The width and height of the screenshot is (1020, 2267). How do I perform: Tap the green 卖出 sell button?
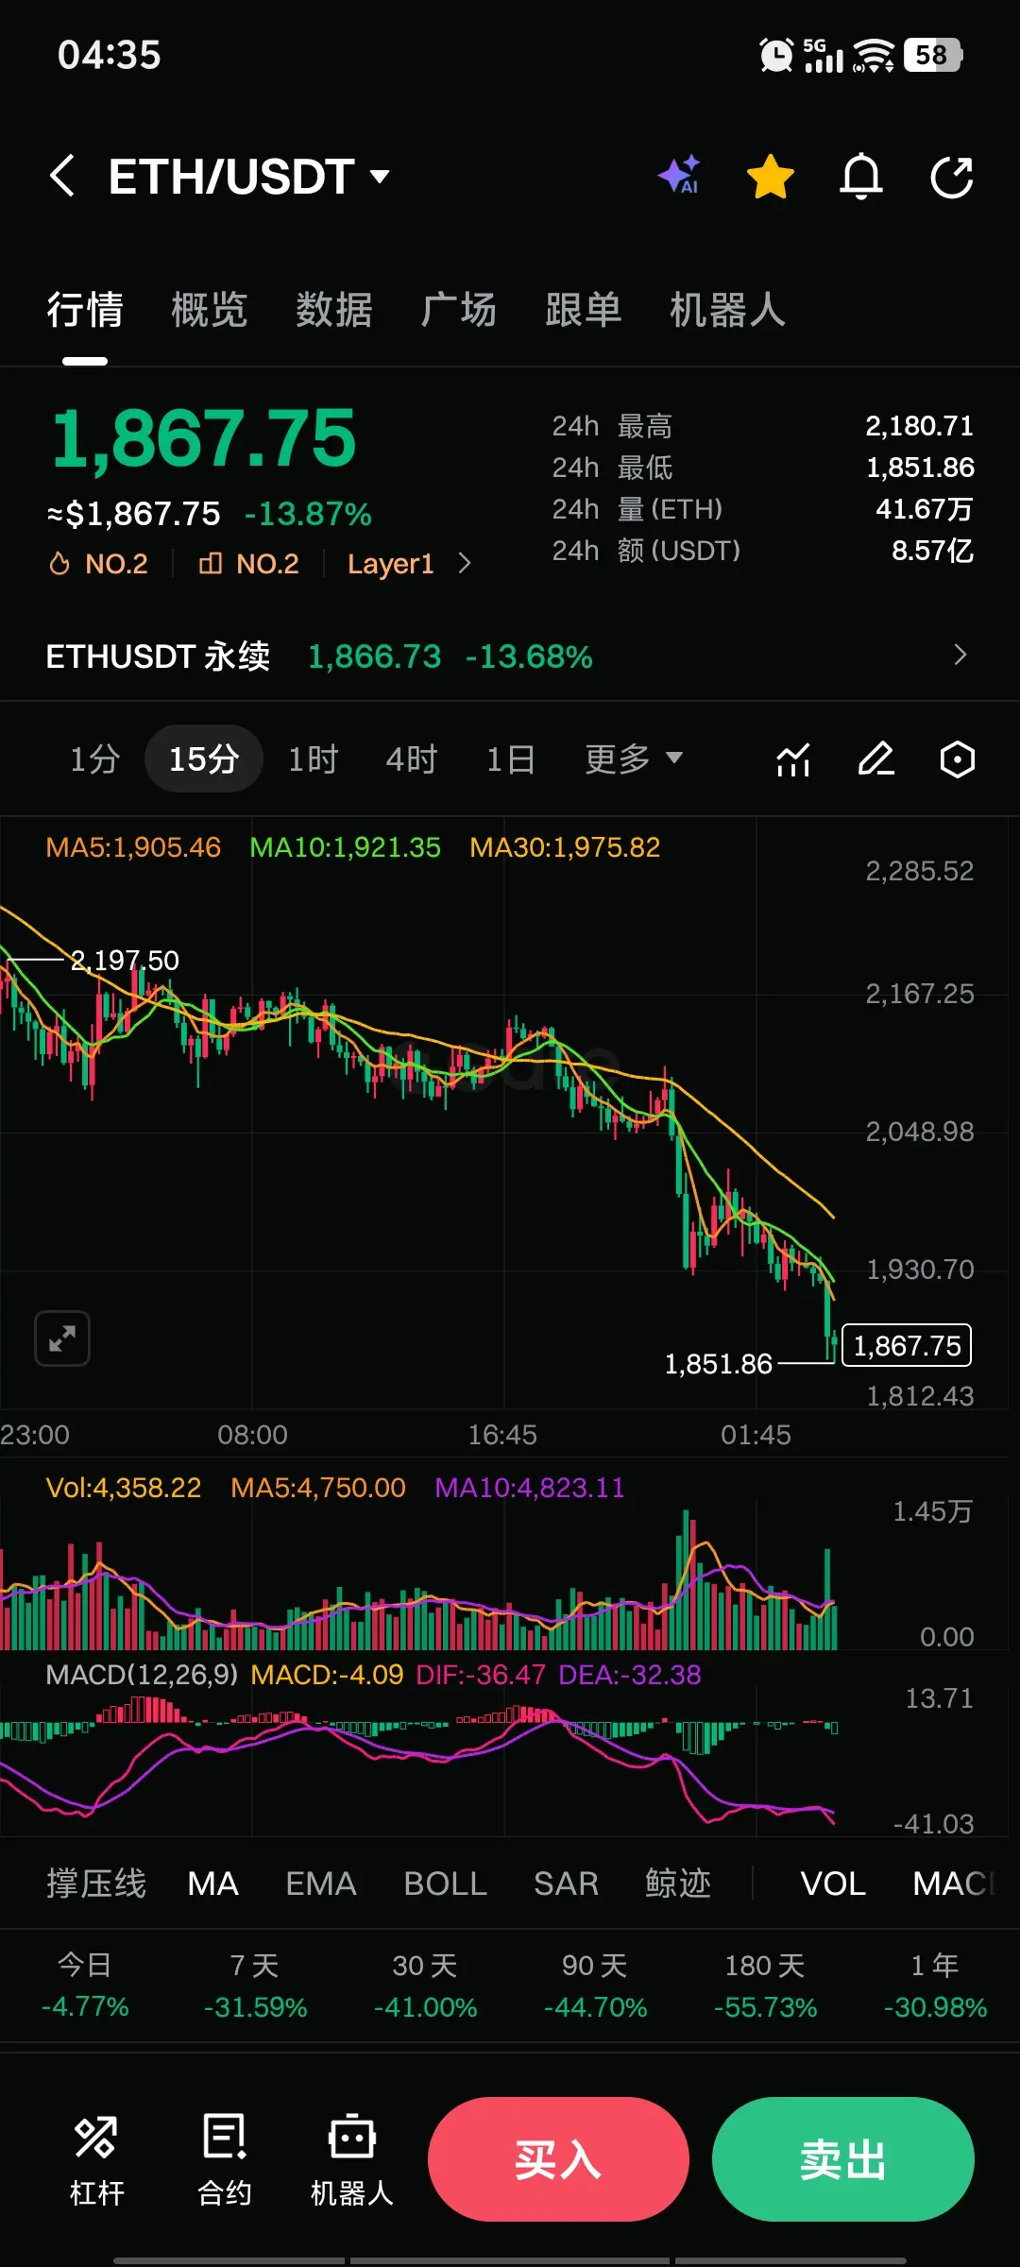842,2160
